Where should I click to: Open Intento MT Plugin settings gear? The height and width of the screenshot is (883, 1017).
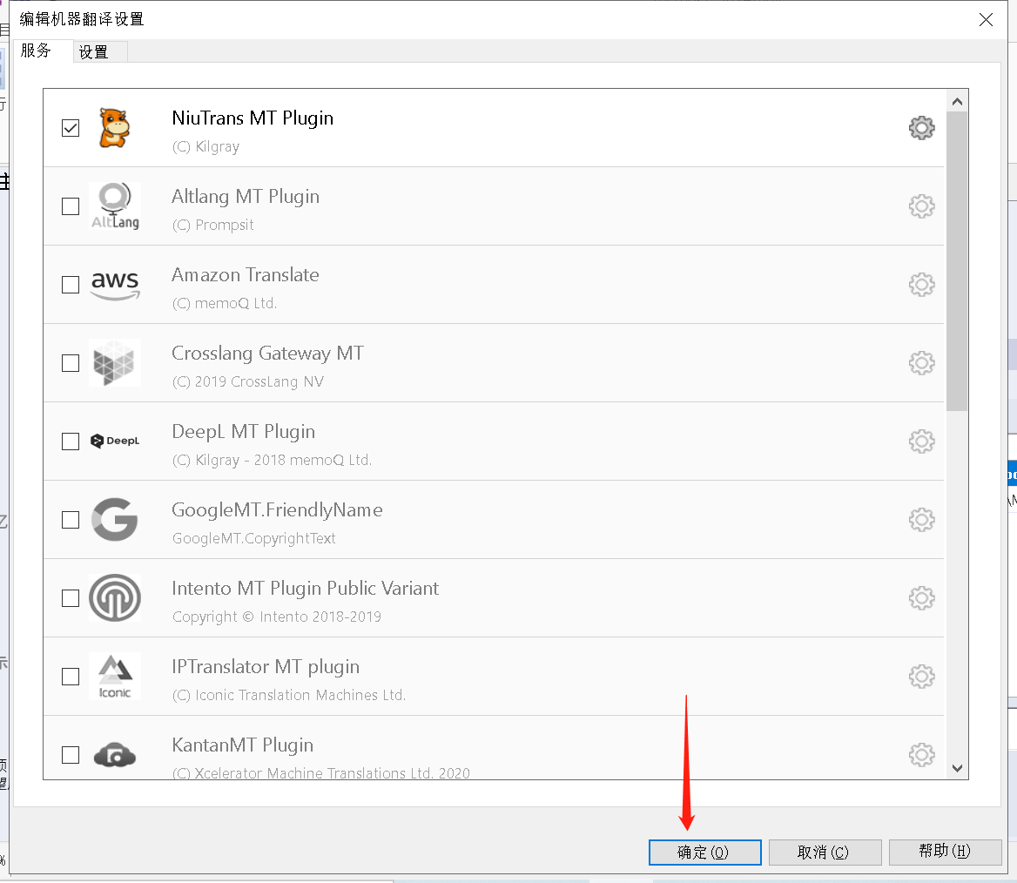(x=921, y=597)
